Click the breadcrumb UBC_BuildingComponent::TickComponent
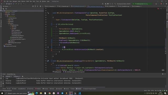Image resolution: width=168 pixels, height=95 pixels. (75, 72)
